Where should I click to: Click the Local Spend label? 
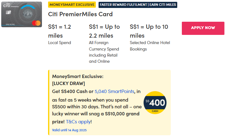click(59, 43)
